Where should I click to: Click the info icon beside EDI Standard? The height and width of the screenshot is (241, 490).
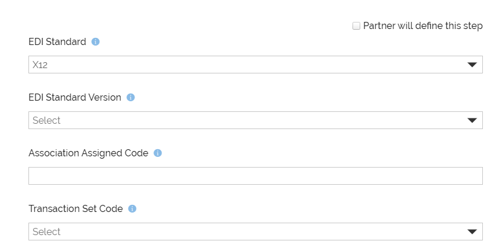click(x=95, y=42)
